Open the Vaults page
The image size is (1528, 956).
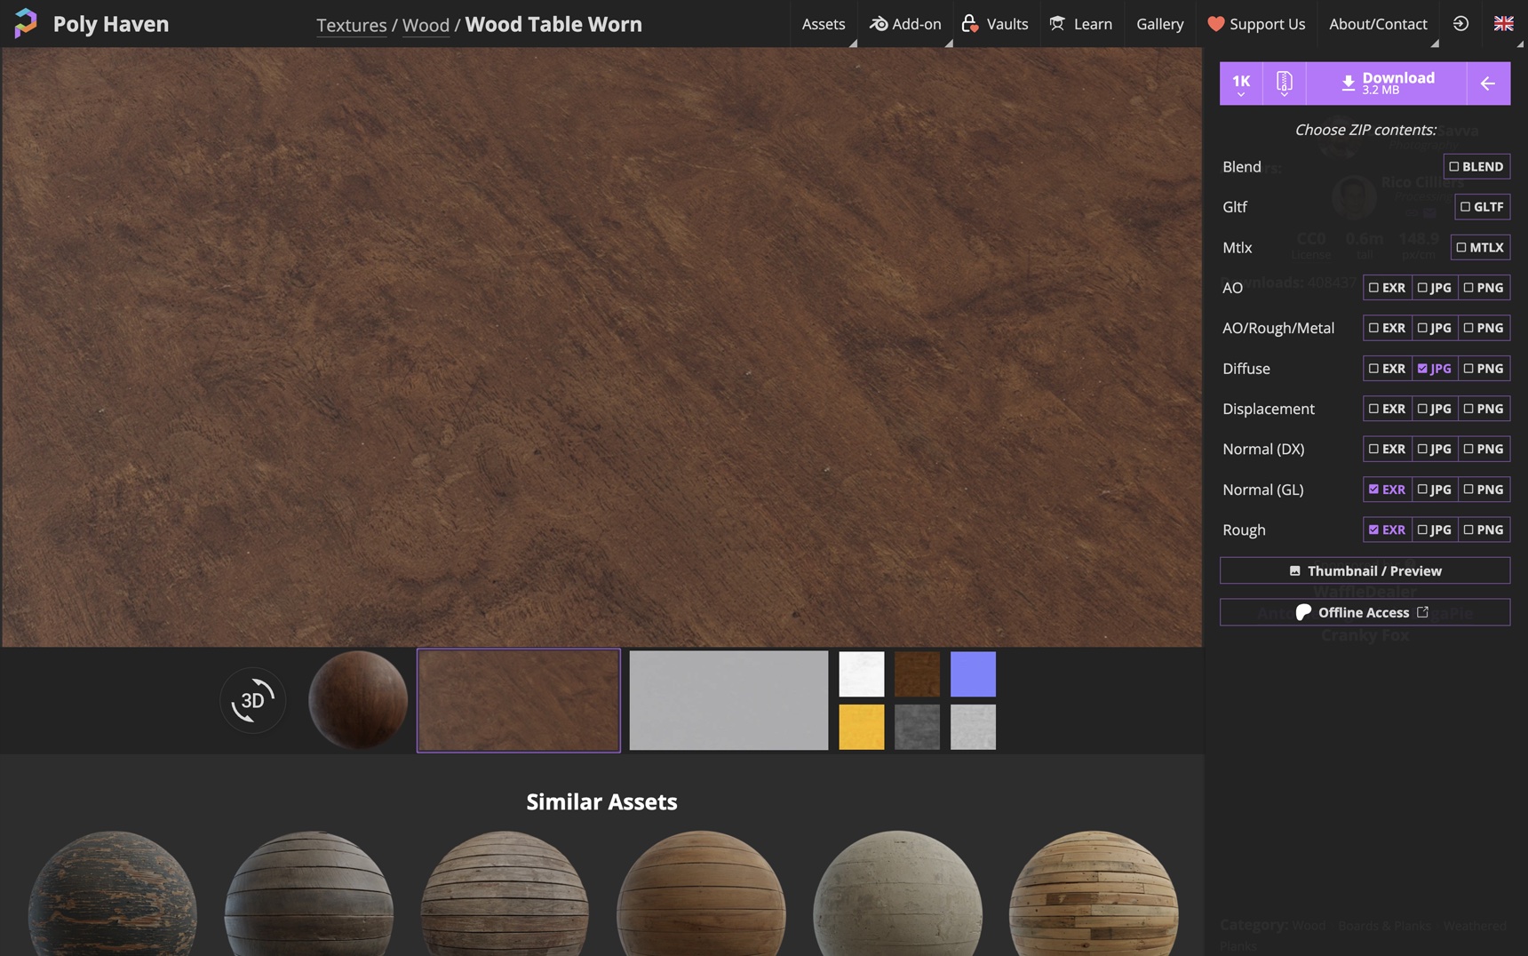pos(995,24)
